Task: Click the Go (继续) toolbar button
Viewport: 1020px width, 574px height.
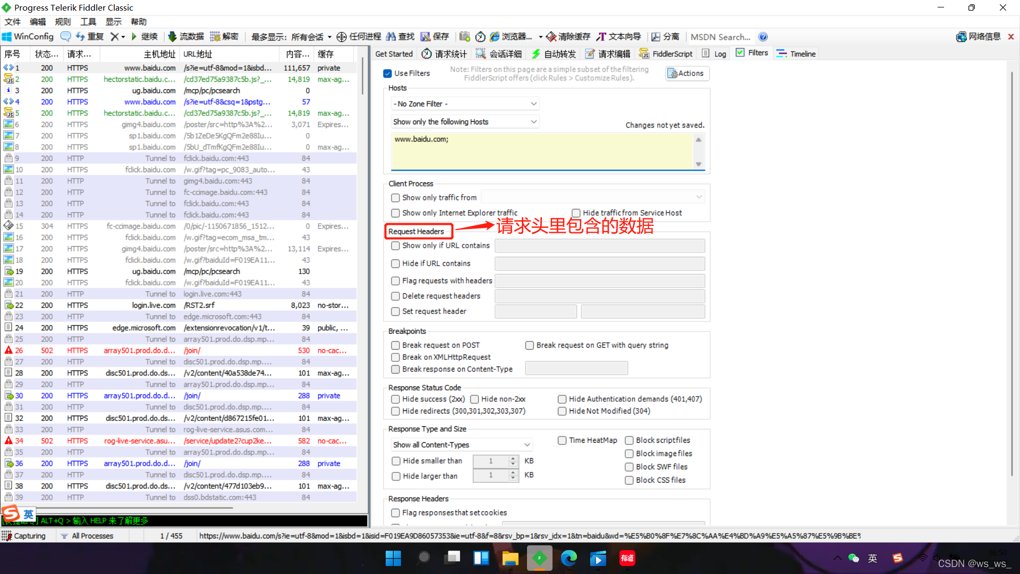Action: (144, 37)
